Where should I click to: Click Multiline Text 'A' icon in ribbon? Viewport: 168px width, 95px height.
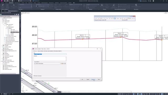(14, 5)
